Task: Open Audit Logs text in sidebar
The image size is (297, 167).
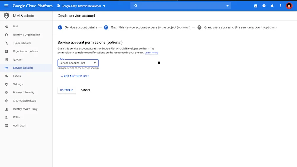Action: point(19,125)
